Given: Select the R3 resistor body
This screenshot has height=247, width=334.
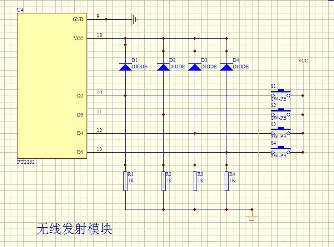Looking at the screenshot, I should pos(195,181).
